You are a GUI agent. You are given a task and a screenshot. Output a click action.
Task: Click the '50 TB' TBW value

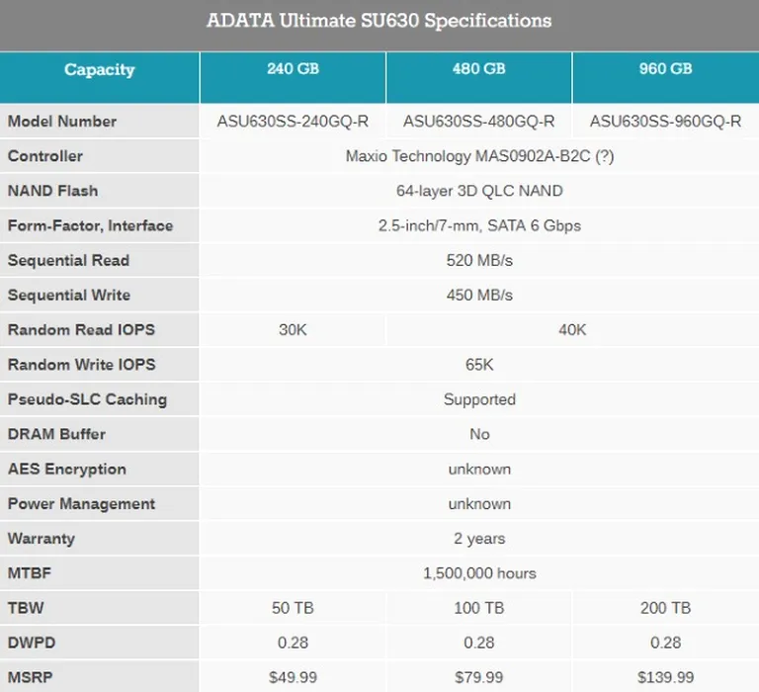point(293,608)
